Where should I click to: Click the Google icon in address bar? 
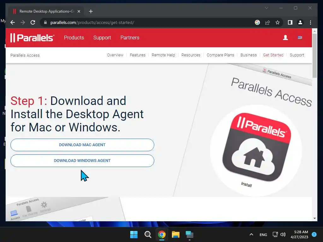tap(257, 22)
